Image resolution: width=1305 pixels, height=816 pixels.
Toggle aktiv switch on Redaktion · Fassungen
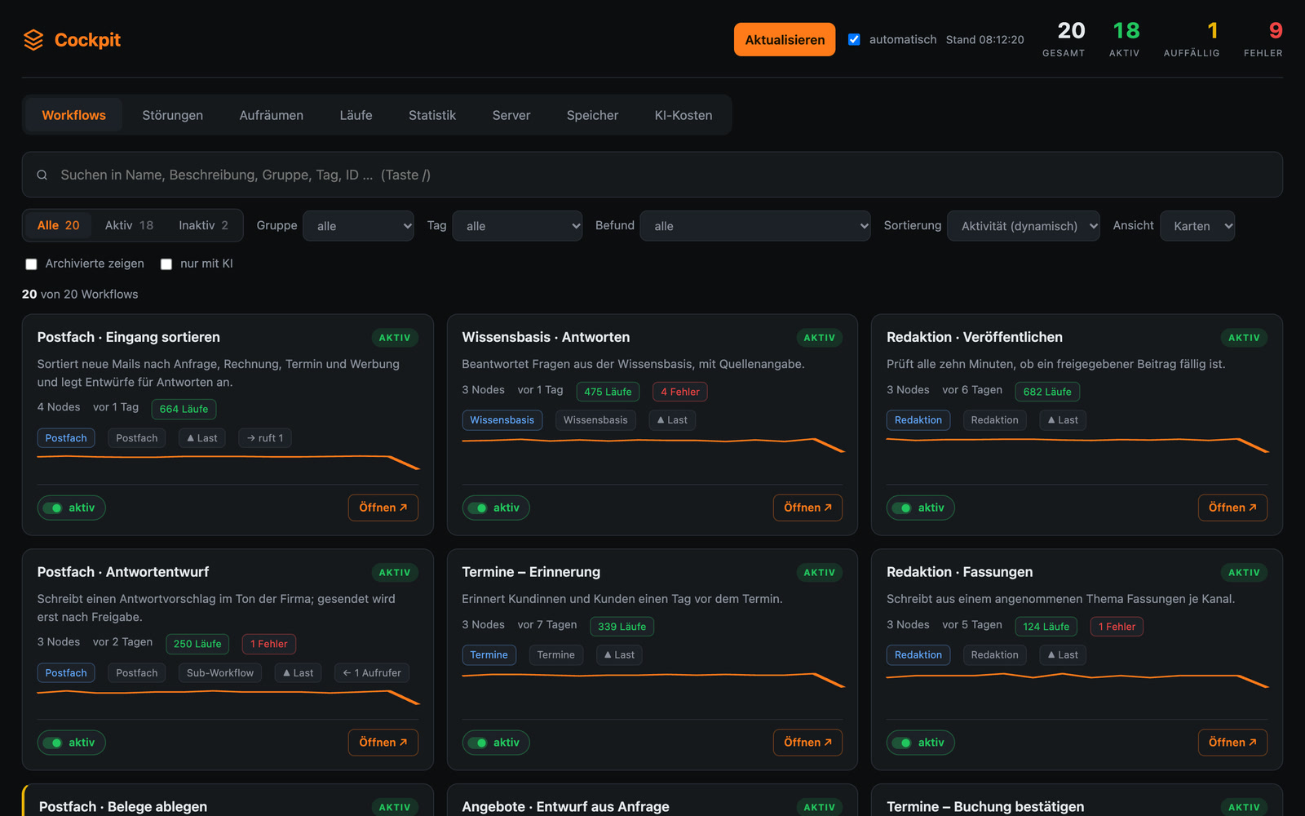921,743
